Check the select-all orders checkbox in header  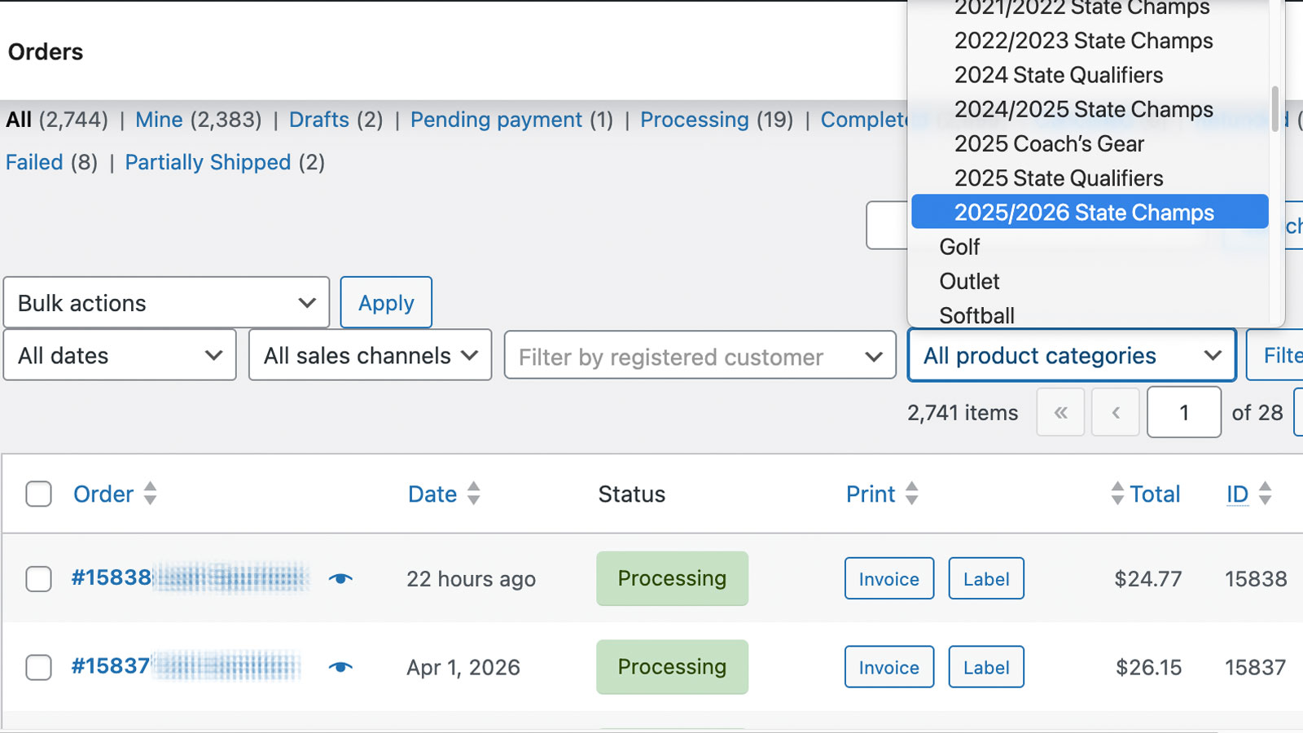tap(38, 494)
